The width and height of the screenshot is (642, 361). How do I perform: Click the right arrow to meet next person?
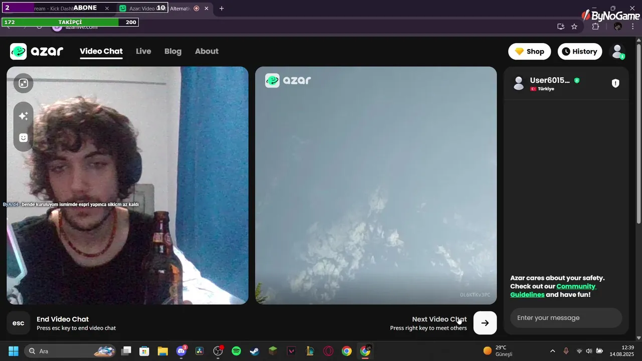(x=485, y=323)
